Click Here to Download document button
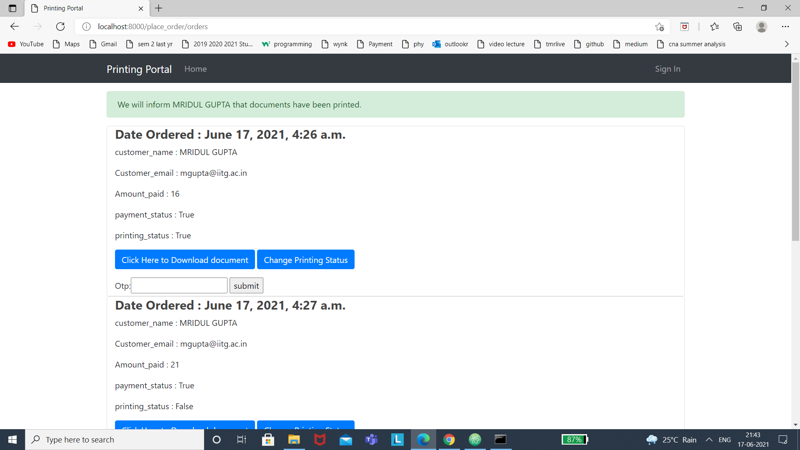800x450 pixels. (x=185, y=260)
